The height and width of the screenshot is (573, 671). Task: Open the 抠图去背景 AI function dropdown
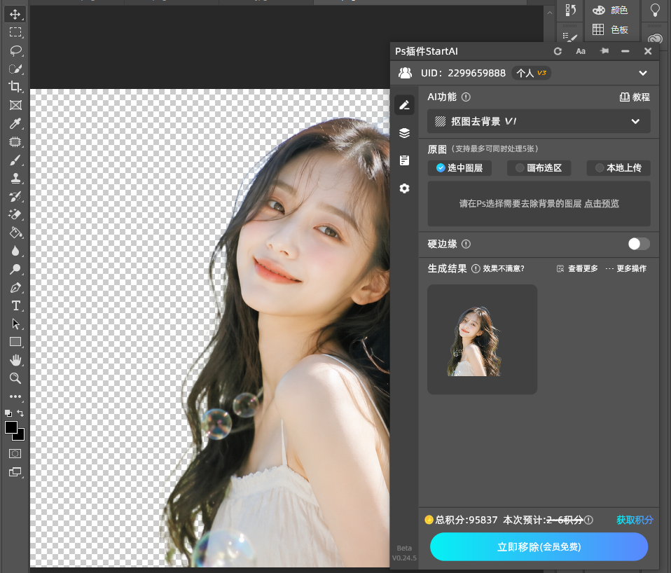tap(539, 121)
